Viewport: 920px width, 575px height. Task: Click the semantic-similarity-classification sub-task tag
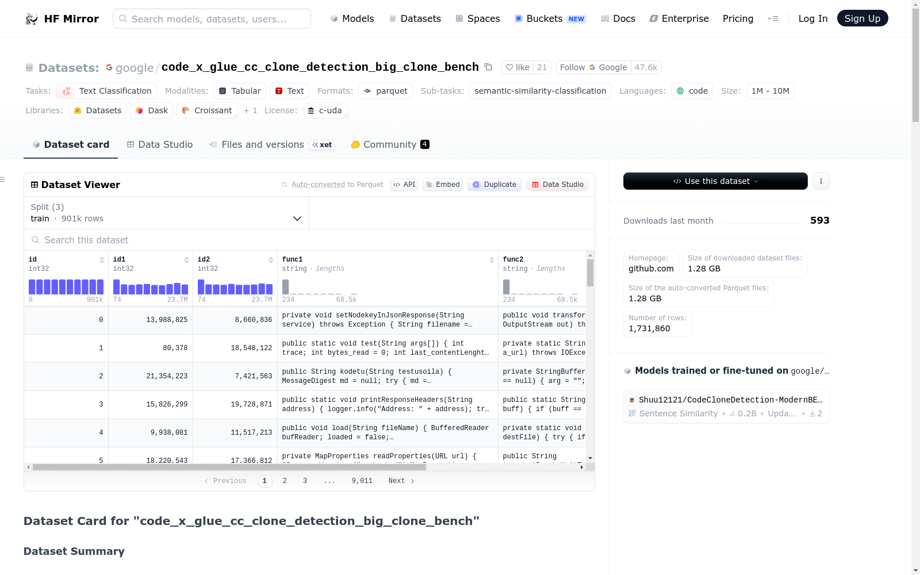(x=540, y=91)
